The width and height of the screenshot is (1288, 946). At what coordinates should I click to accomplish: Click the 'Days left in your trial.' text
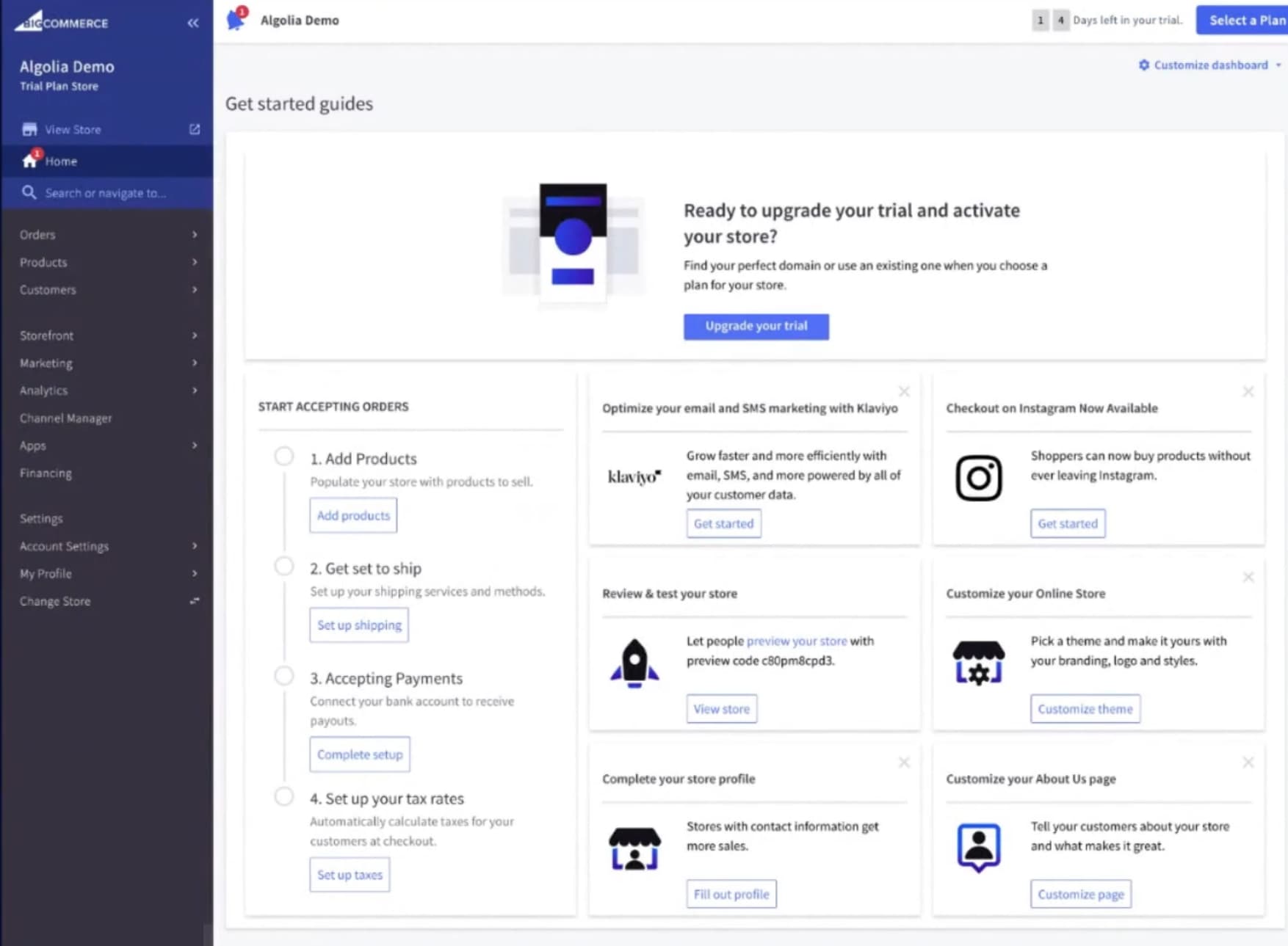[x=1128, y=20]
